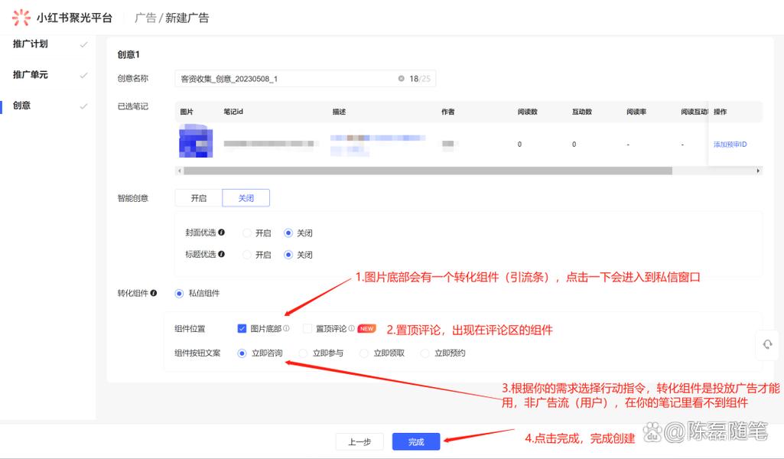
Task: Open the customer service headset icon
Action: click(x=767, y=345)
